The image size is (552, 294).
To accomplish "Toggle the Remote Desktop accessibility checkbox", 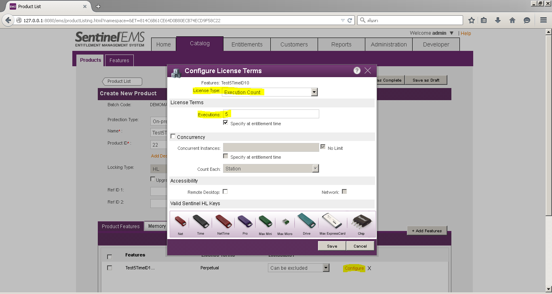I will click(225, 191).
